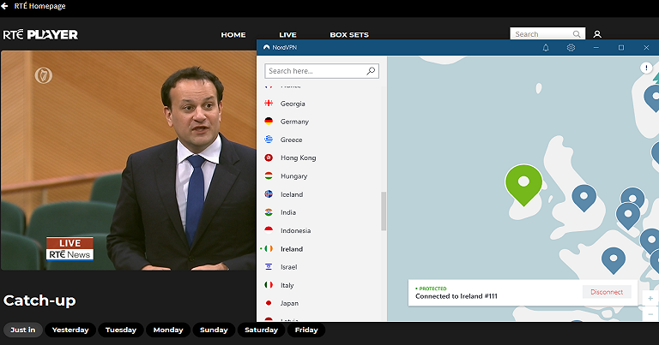Screen dimensions: 659x345
Task: Select the Monday catch-up tab
Action: coord(168,330)
